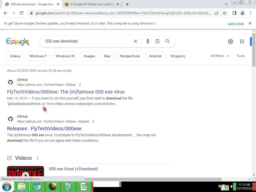Image resolution: width=256 pixels, height=192 pixels.
Task: Expand the All filters dropdown
Action: [x=219, y=56]
